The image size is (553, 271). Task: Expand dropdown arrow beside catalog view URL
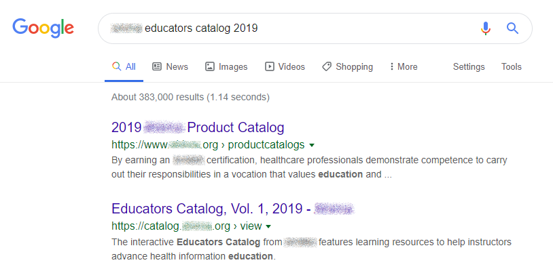pos(268,226)
